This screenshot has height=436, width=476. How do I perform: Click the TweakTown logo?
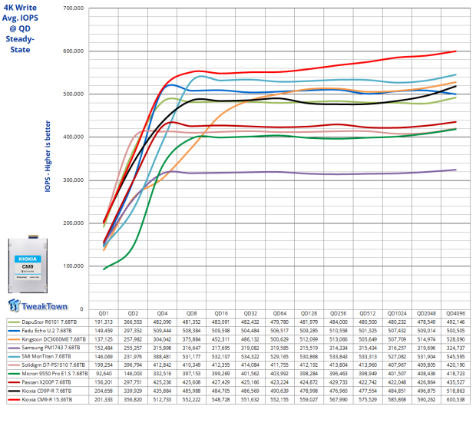[38, 306]
